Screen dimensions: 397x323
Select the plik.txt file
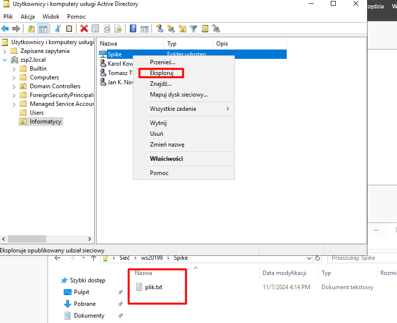[x=153, y=287]
